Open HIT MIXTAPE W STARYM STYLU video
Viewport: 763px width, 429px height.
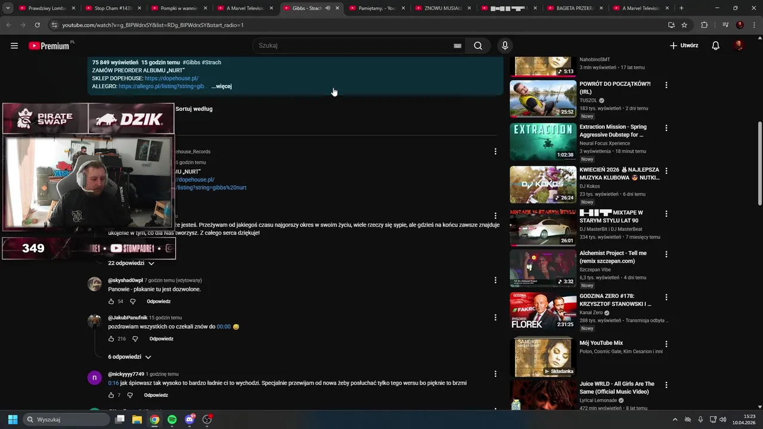click(x=611, y=216)
